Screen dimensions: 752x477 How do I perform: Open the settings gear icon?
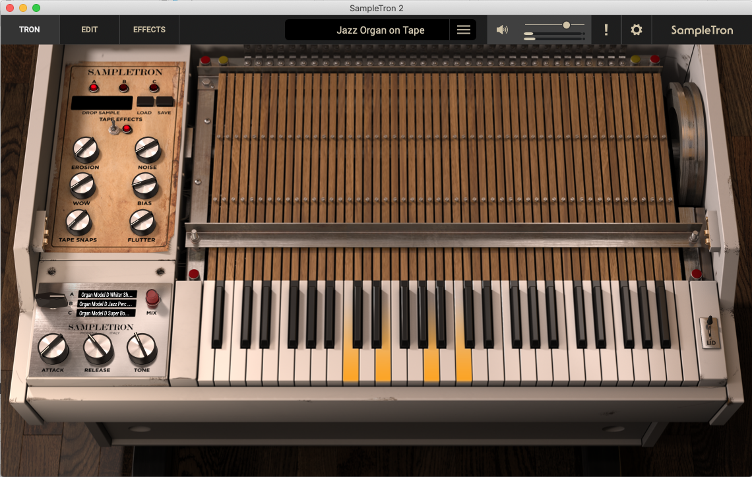(637, 29)
